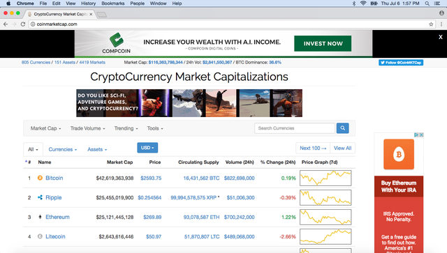
Task: Open Chrome three-dot menu
Action: click(441, 24)
